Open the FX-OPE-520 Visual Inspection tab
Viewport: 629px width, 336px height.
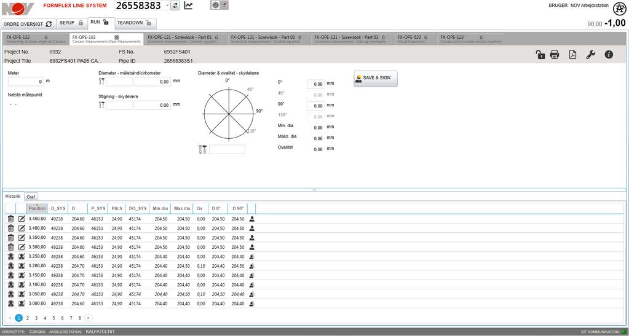(x=415, y=39)
